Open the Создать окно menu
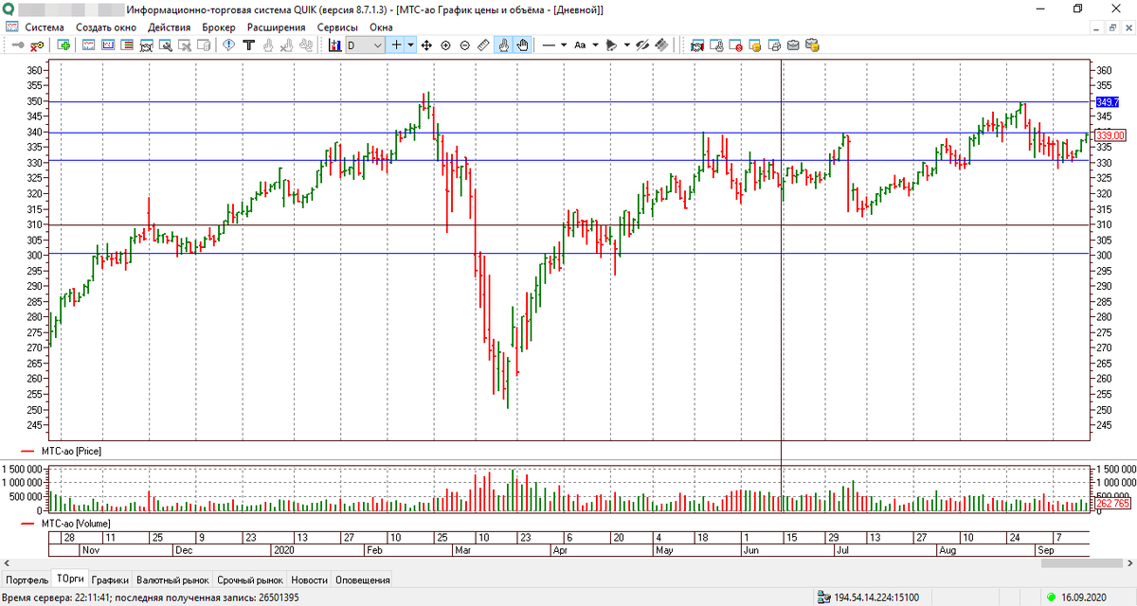1137x606 pixels. pos(106,27)
